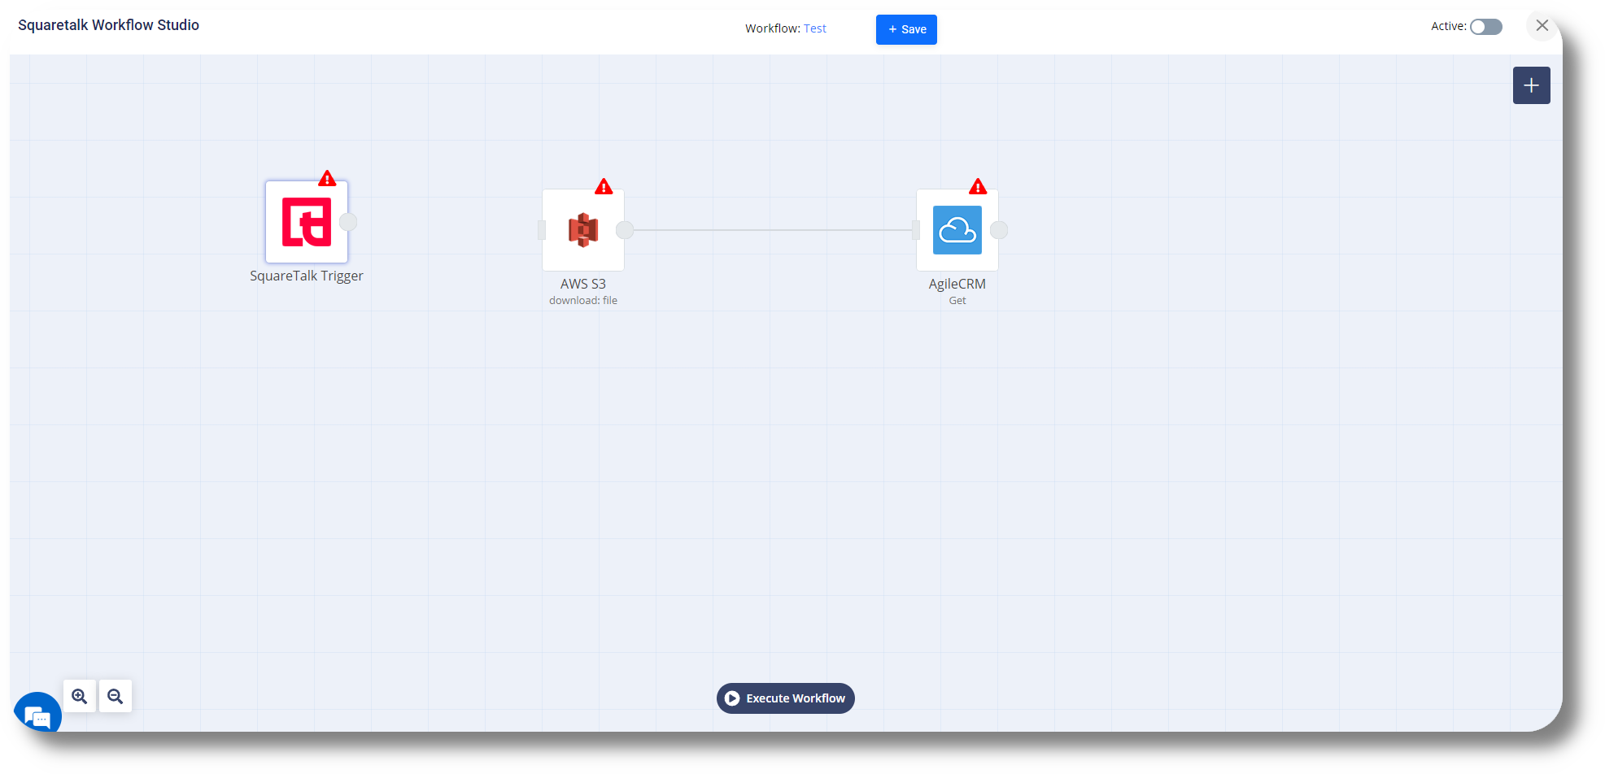Click the AWS S3 input connector
The width and height of the screenshot is (1605, 774).
(542, 230)
